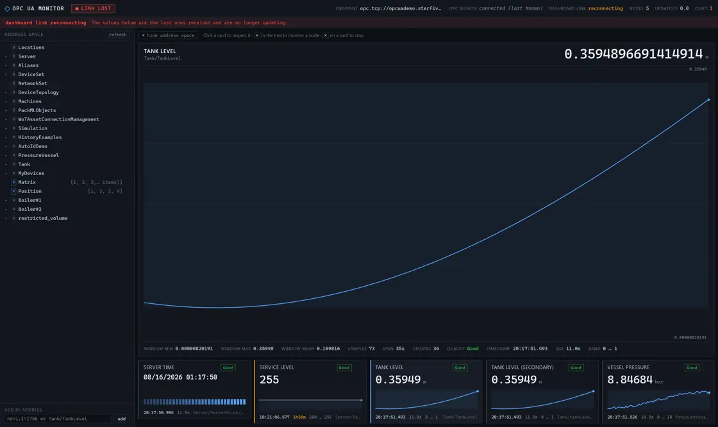Click the TIMESTAMP 20:17:51.493 stat

tap(517, 349)
